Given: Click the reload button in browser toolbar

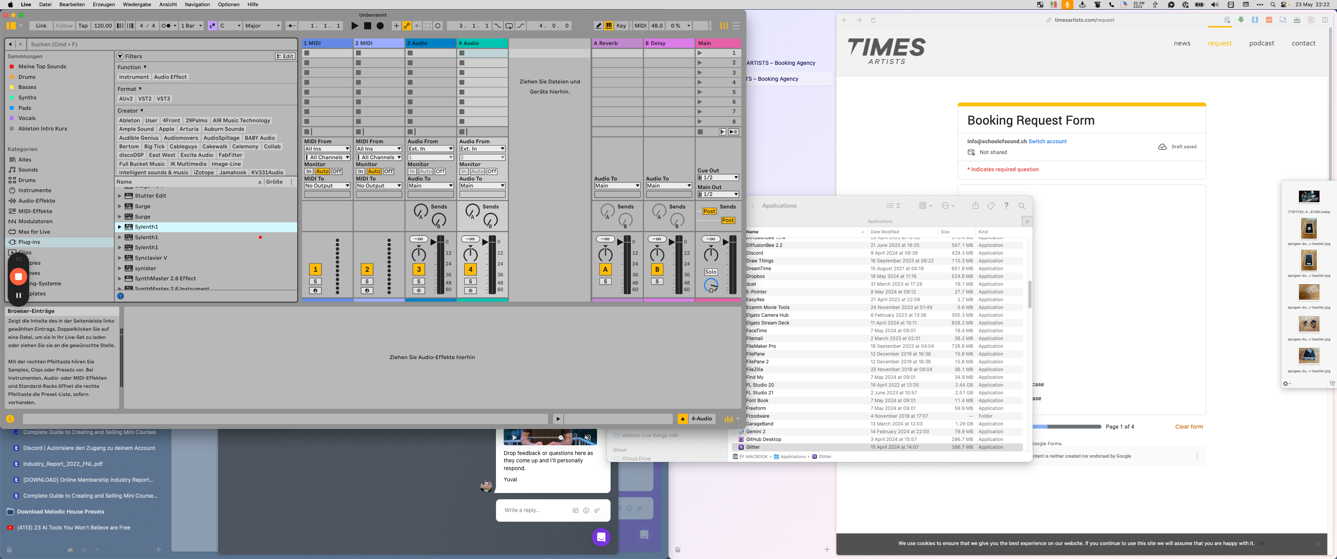Looking at the screenshot, I should pos(873,20).
